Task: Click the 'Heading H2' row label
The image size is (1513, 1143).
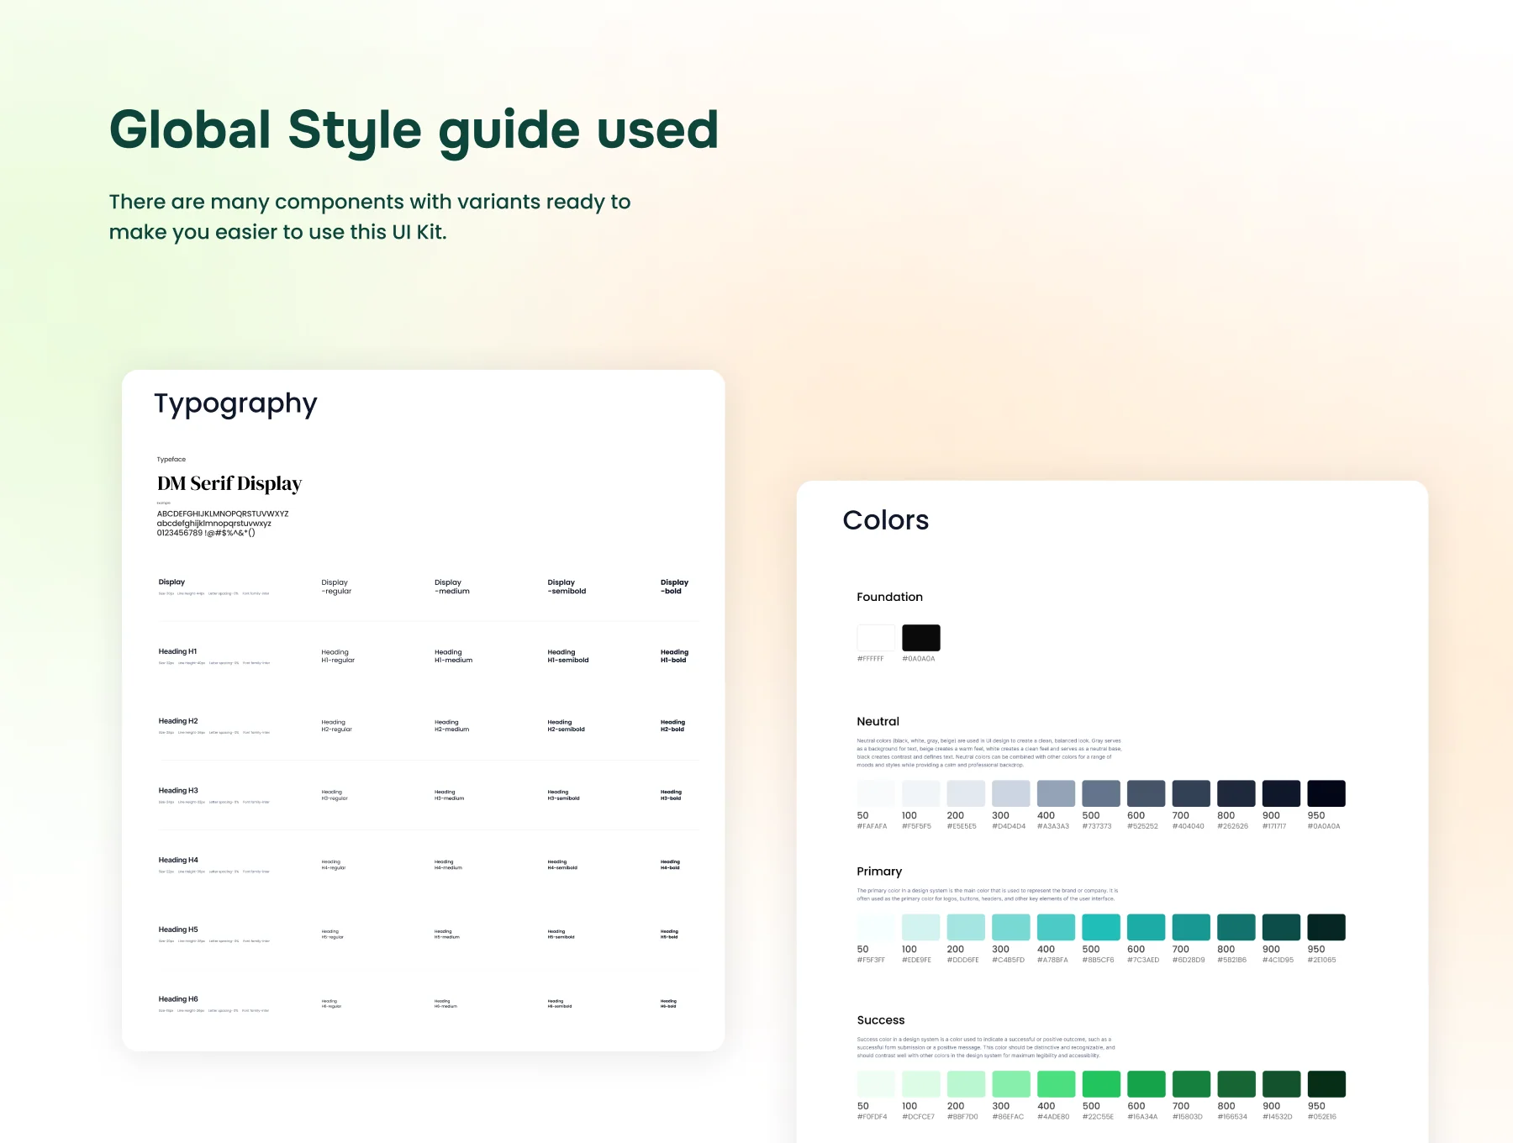Action: [x=178, y=721]
